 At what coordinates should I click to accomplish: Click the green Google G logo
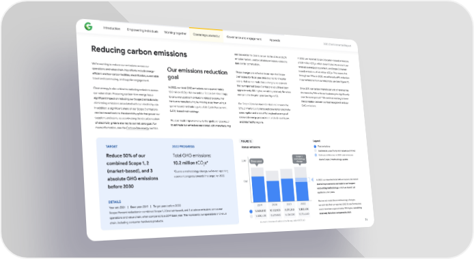pyautogui.click(x=88, y=27)
